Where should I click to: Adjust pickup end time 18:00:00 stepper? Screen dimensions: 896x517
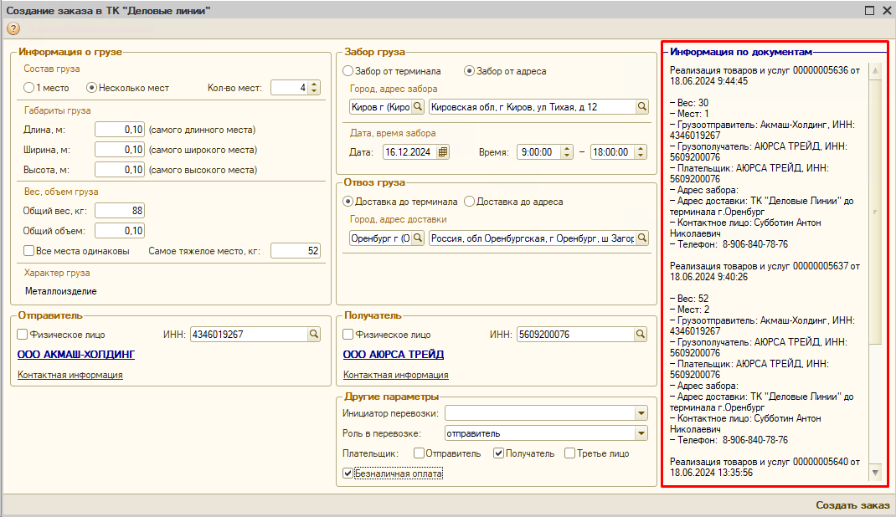coord(641,151)
